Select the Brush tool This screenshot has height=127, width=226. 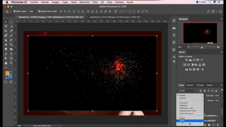[x=11, y=35]
